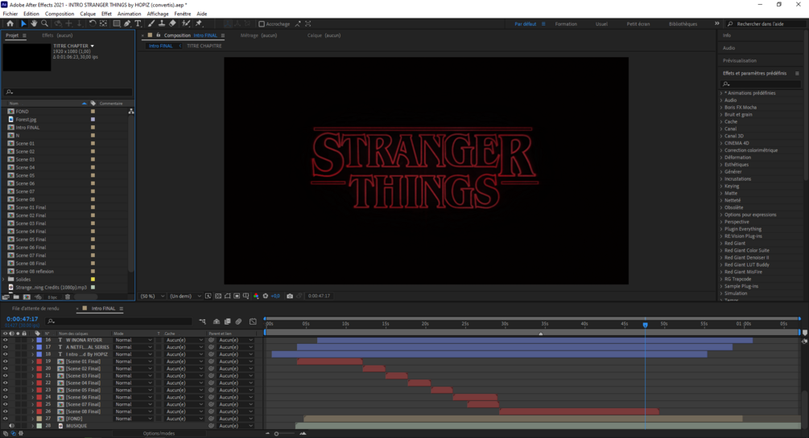Viewport: 809px width, 438px height.
Task: Switch to the Petit écran workspace
Action: [638, 23]
